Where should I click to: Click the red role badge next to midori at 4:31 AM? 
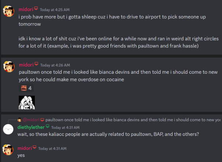pos(35,147)
